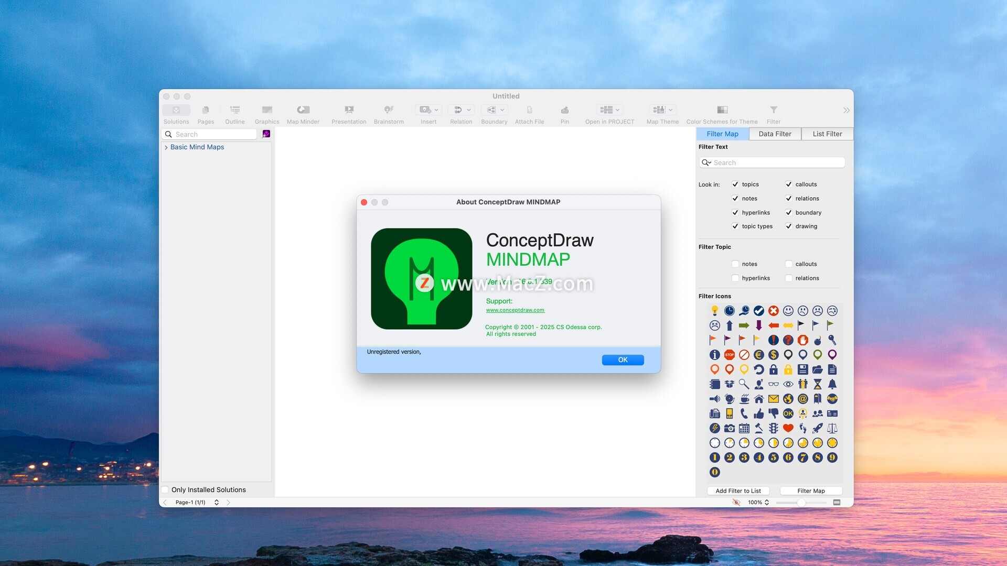The height and width of the screenshot is (566, 1007).
Task: Select the yellow envelope filter icon
Action: coord(773,399)
